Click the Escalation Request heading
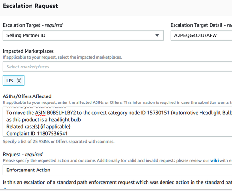 pyautogui.click(x=30, y=6)
